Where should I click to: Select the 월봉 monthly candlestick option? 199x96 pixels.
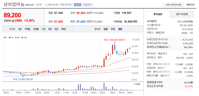[x=120, y=29]
